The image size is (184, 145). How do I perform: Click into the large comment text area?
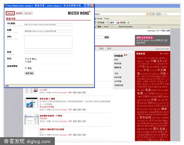[48, 42]
